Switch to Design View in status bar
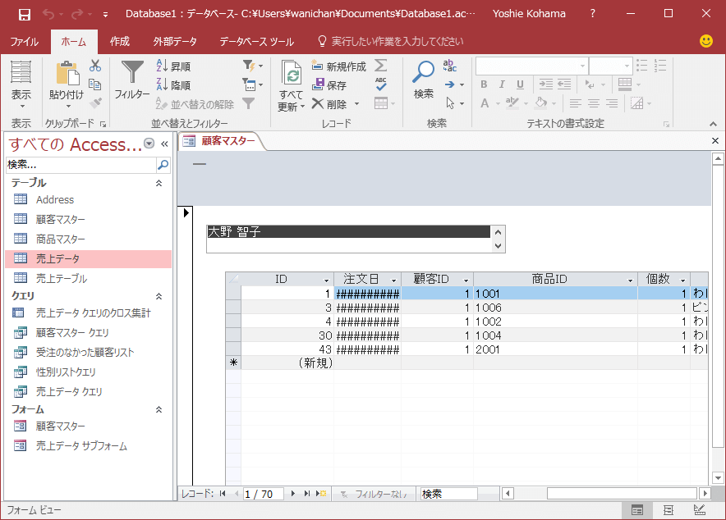This screenshot has height=520, width=726. click(699, 510)
